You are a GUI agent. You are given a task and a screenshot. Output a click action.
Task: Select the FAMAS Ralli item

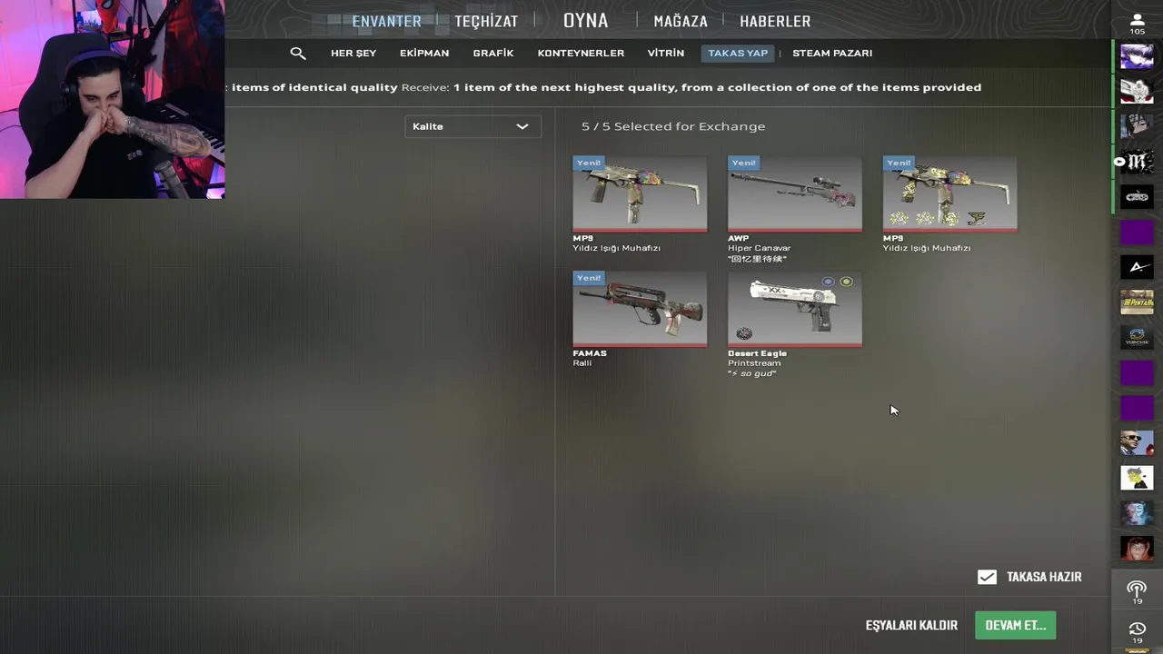coord(640,309)
